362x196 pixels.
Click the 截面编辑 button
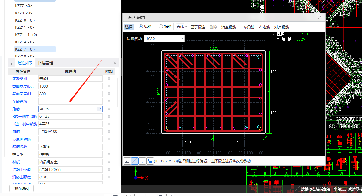point(22,189)
